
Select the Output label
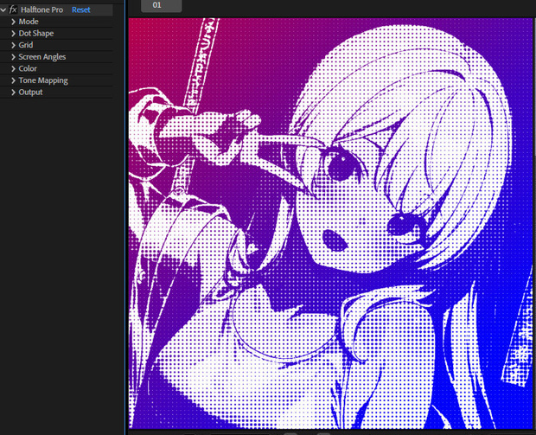[x=30, y=93]
